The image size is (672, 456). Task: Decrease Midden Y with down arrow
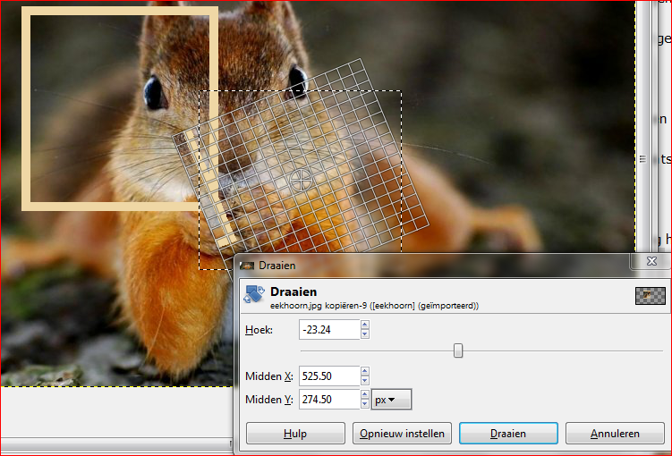pos(365,404)
